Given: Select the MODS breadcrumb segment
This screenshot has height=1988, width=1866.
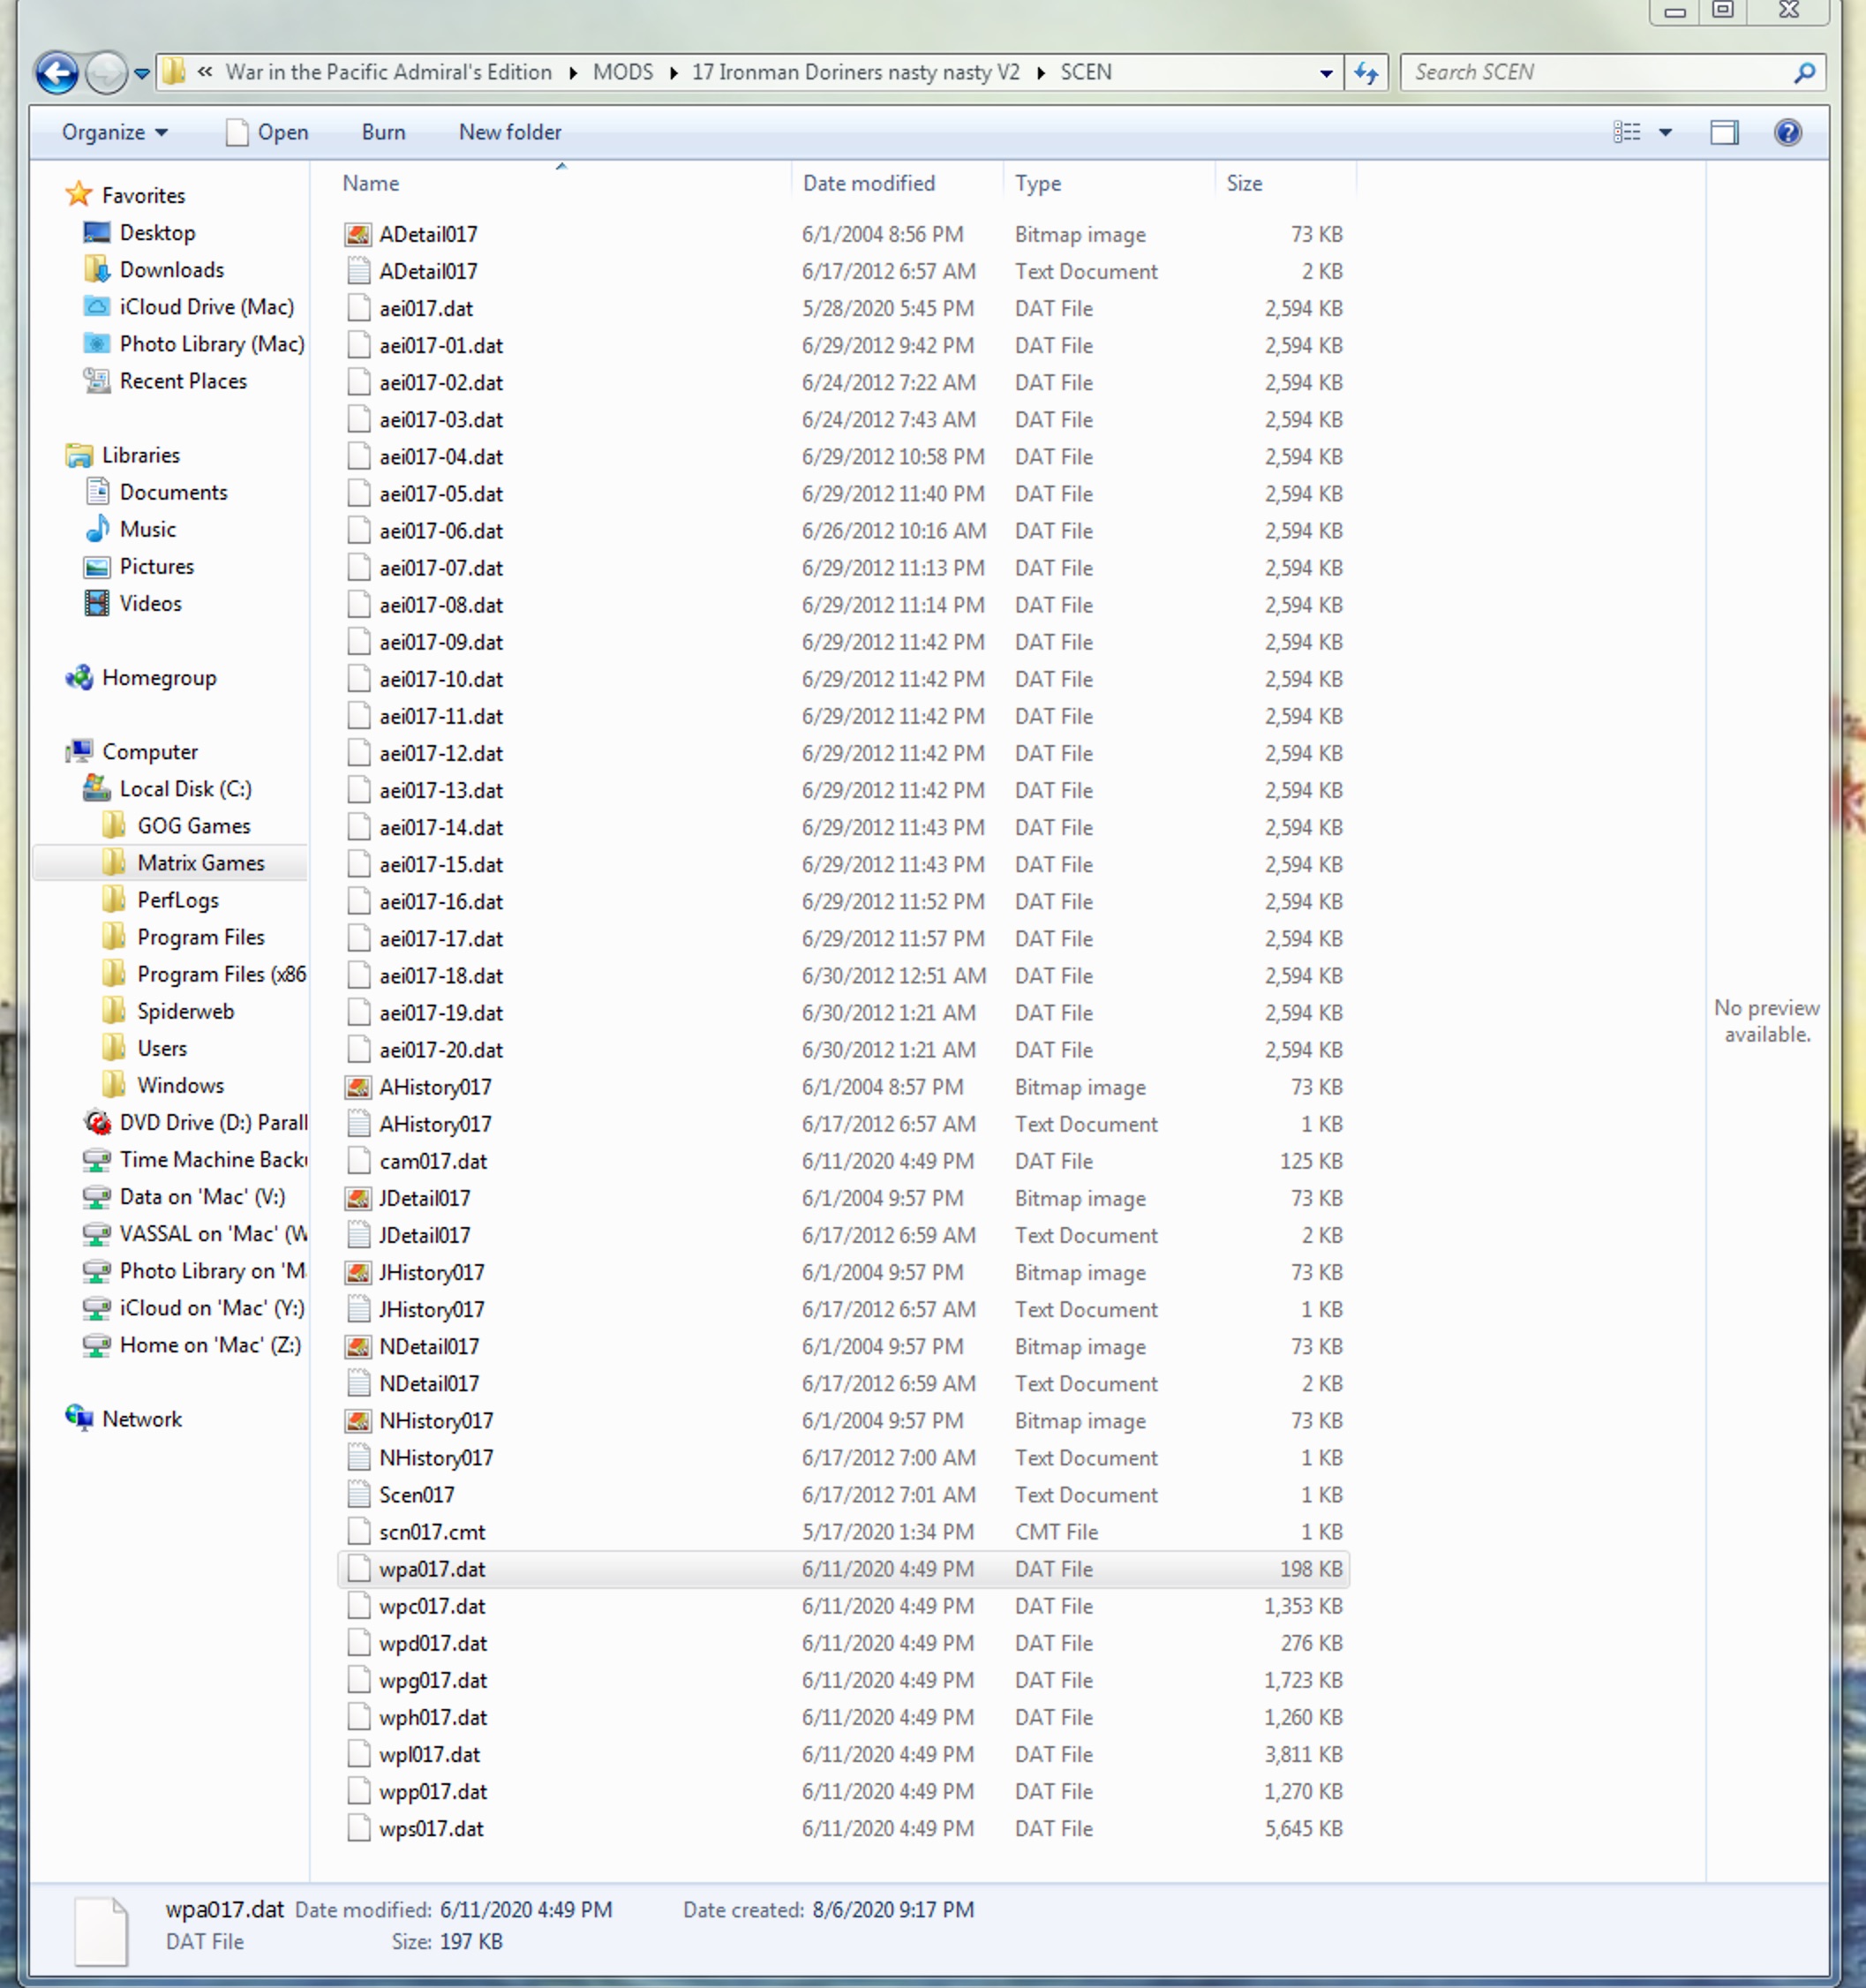Looking at the screenshot, I should 623,72.
